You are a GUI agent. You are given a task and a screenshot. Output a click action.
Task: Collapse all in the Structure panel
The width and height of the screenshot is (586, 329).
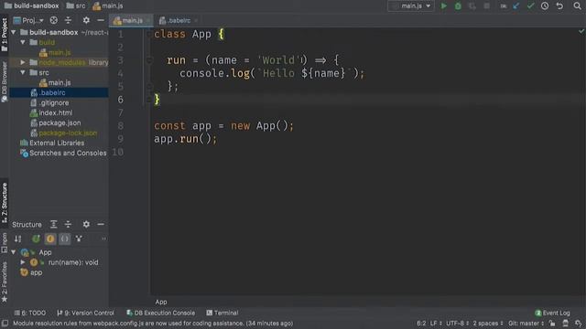coord(68,224)
